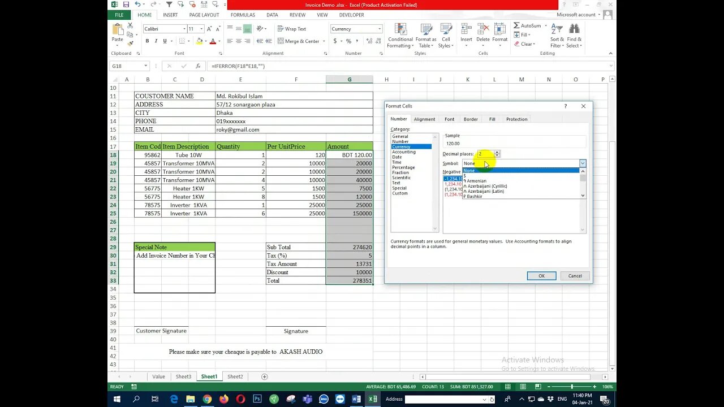Open Find & Select binoculars
Screen dimensions: 724x407
574,36
